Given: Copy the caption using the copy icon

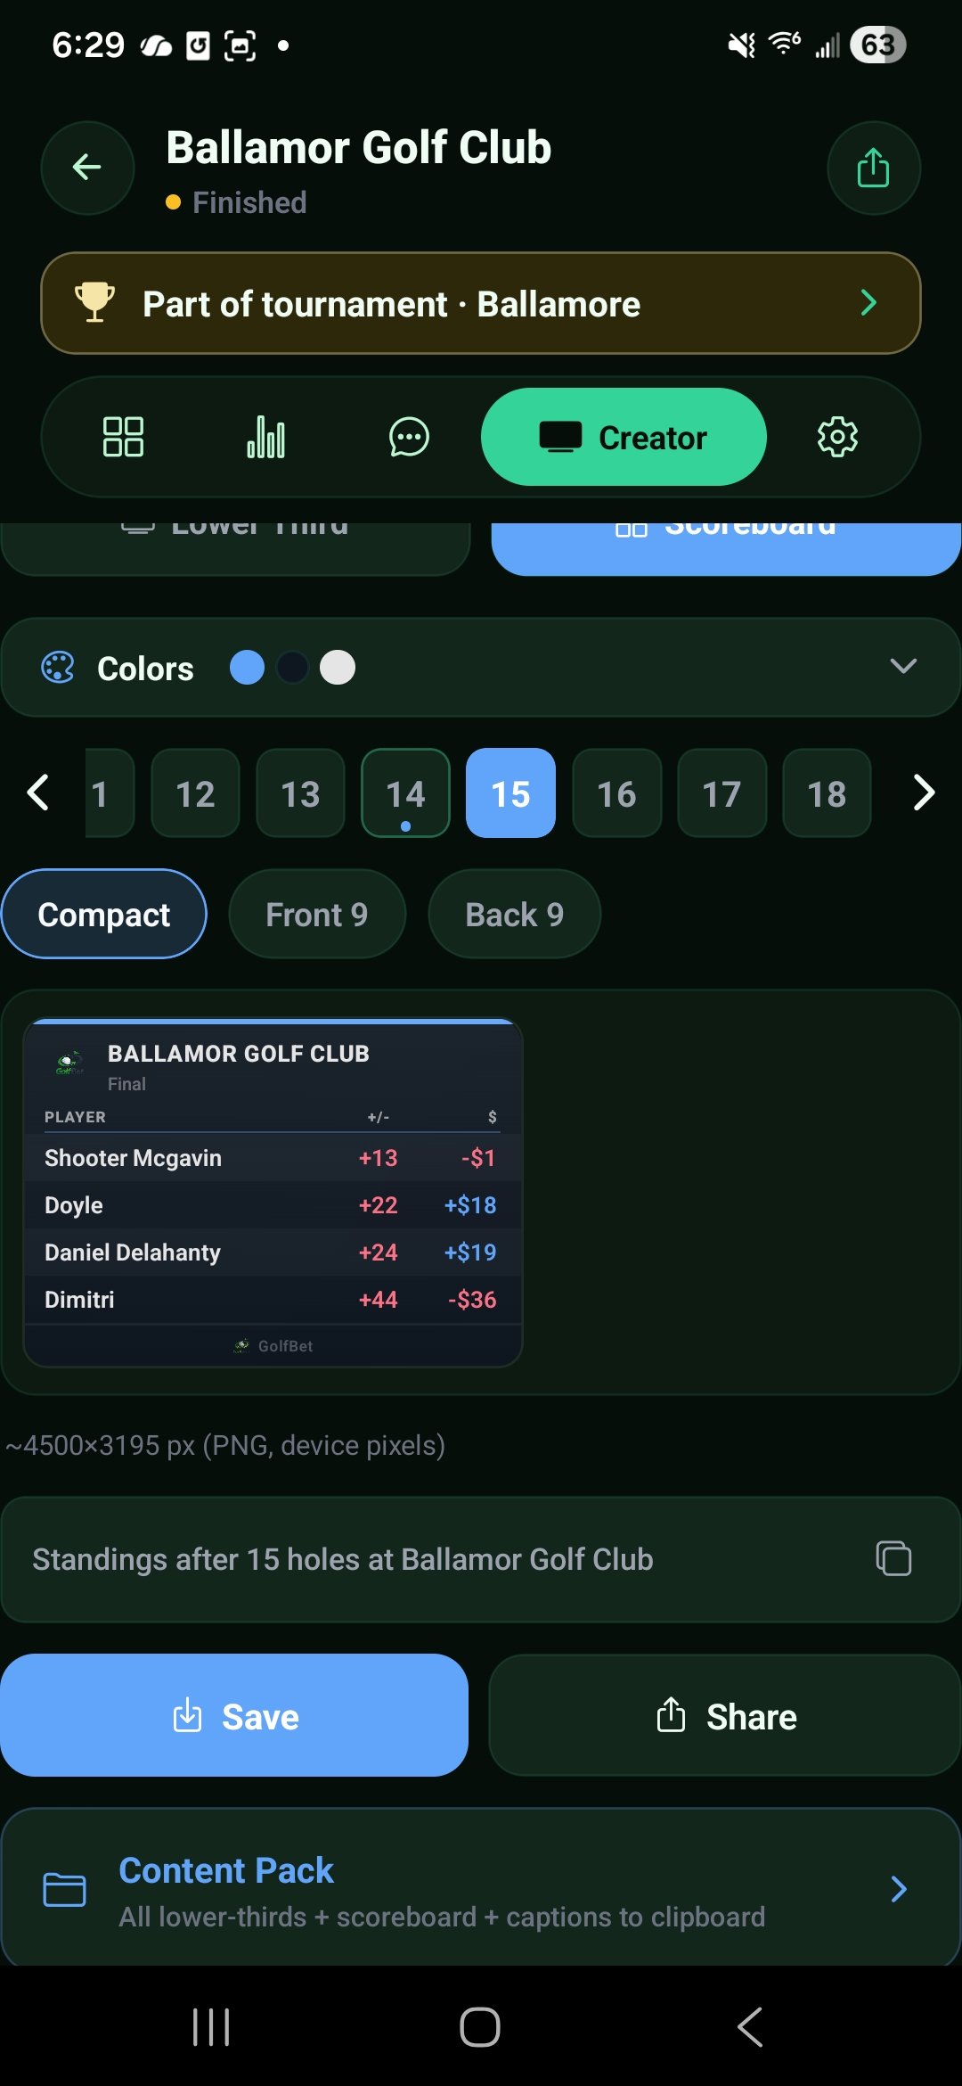Looking at the screenshot, I should 894,1559.
